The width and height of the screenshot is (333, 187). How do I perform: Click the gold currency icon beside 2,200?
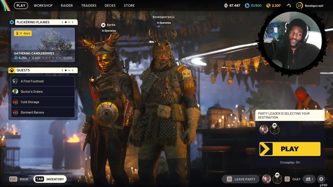coord(268,5)
